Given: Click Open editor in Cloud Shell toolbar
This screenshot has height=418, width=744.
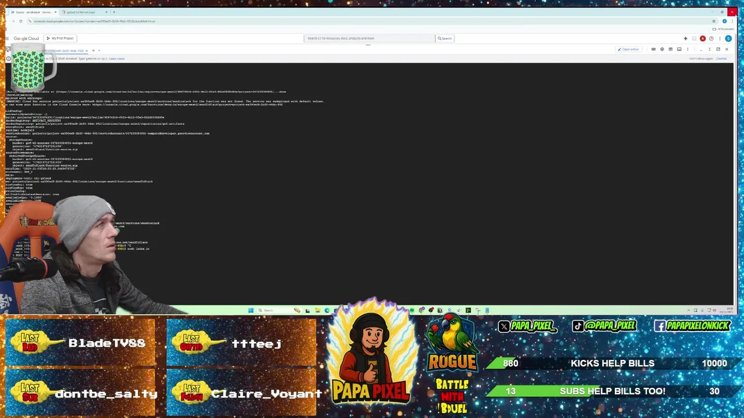Looking at the screenshot, I should click(x=628, y=49).
